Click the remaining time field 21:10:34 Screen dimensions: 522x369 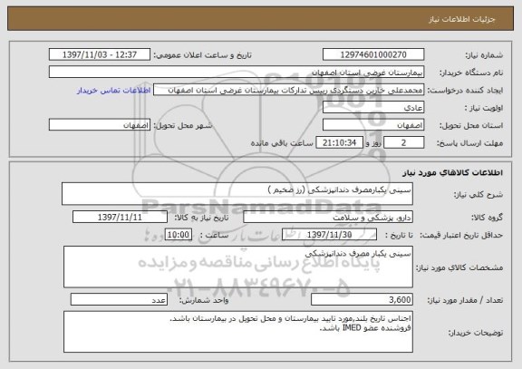coord(339,142)
